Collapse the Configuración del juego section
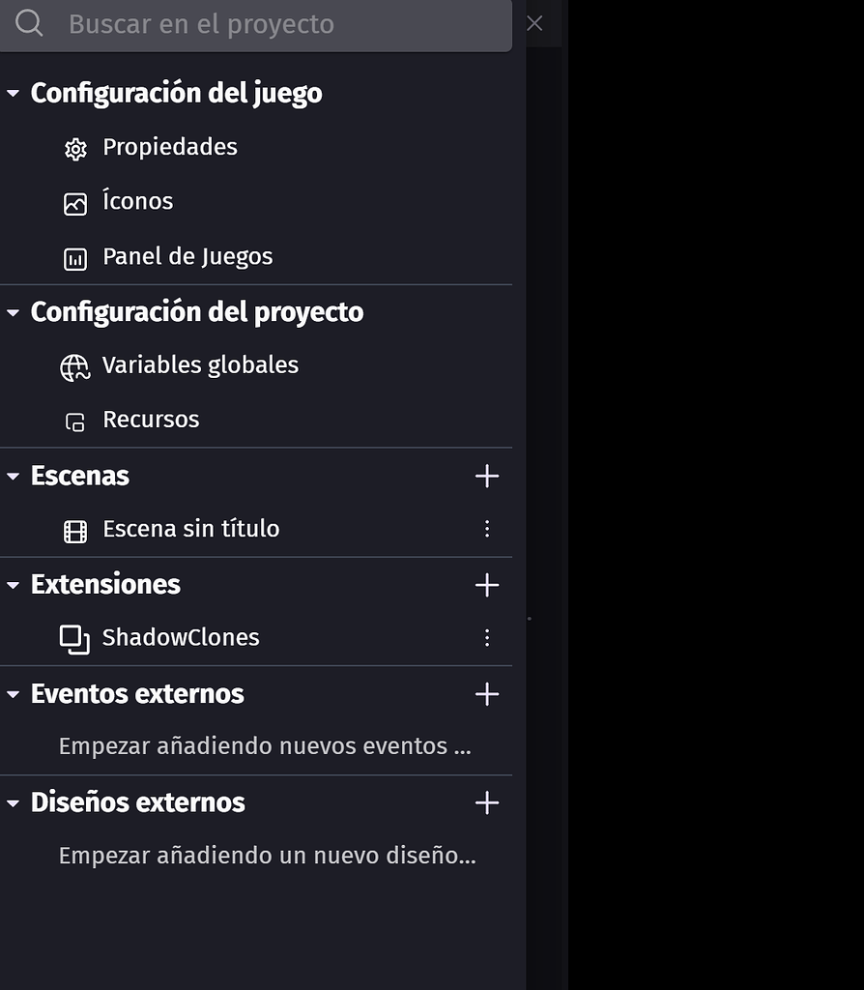Screen dimensions: 864x990 [13, 92]
